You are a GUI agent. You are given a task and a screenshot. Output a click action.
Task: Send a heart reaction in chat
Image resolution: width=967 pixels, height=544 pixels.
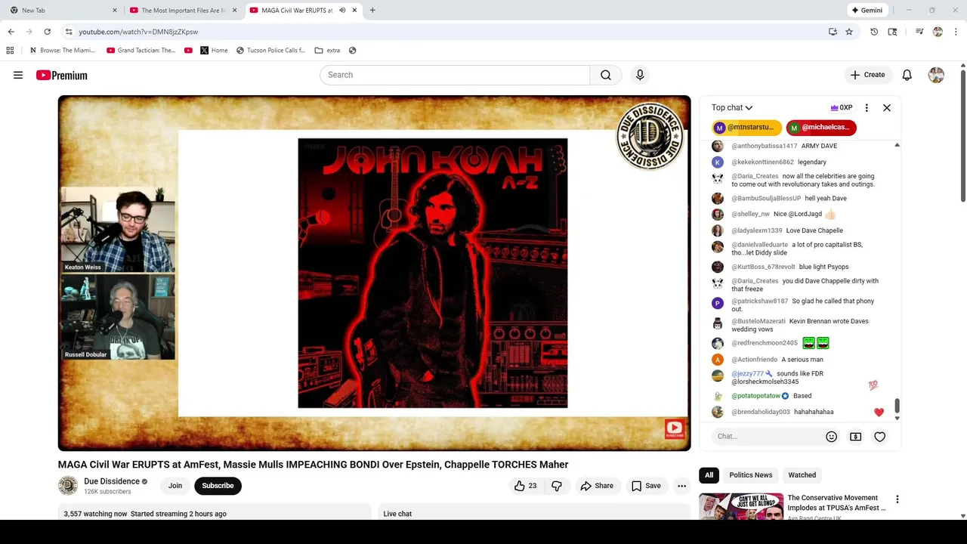tap(879, 437)
